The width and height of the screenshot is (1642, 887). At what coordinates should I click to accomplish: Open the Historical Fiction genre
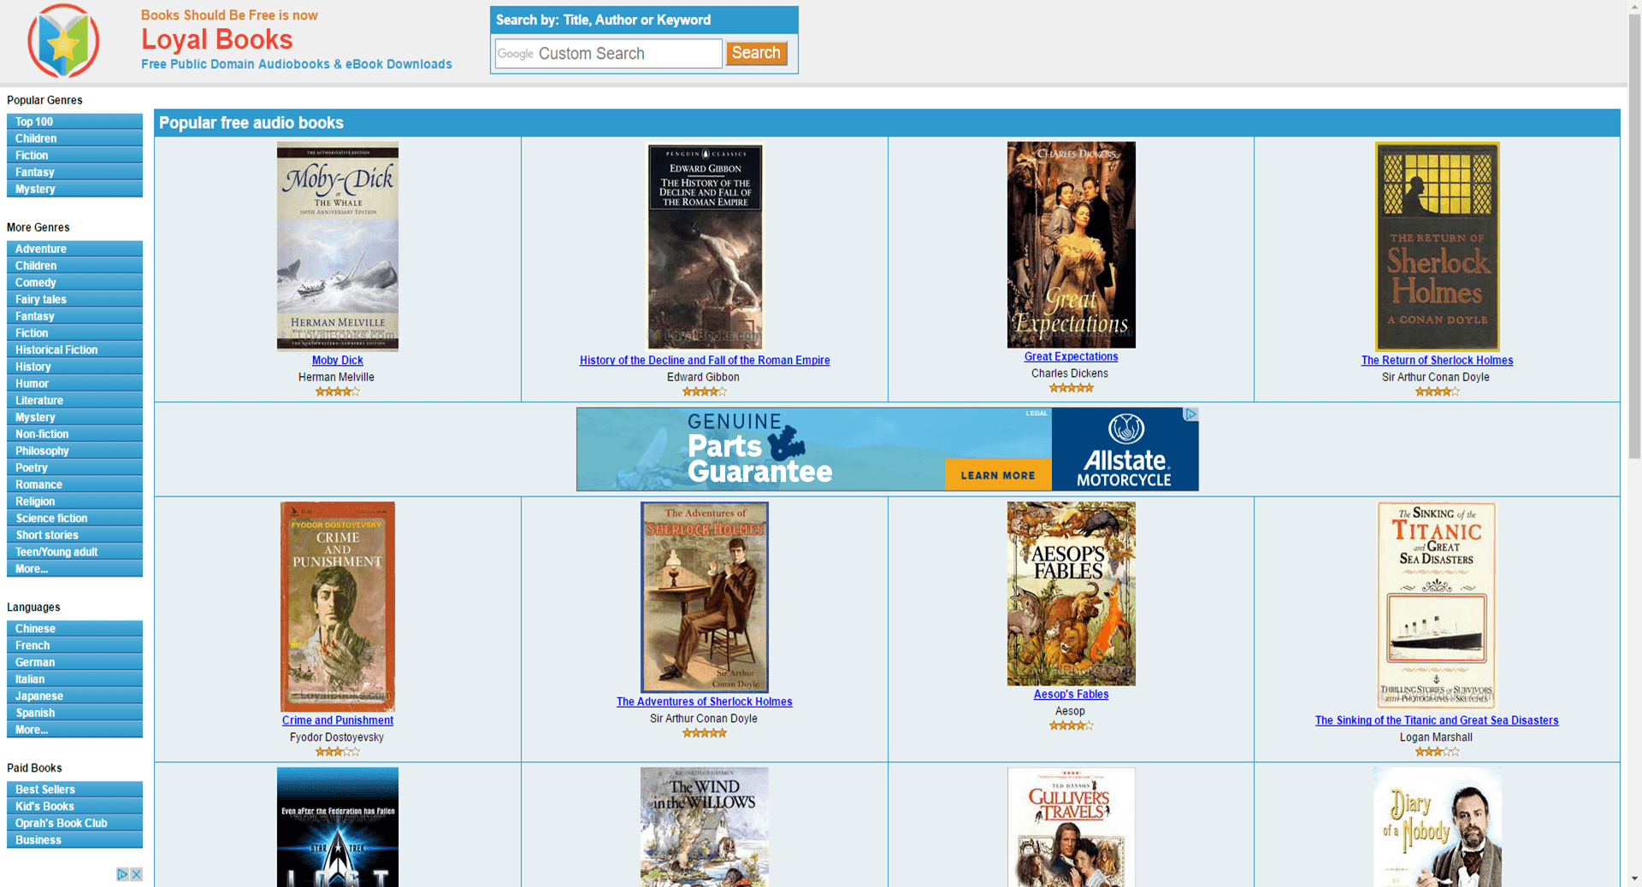74,350
